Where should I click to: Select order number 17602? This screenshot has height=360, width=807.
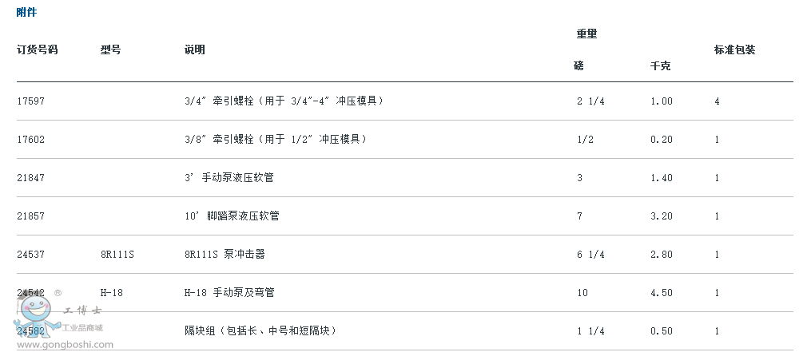31,140
